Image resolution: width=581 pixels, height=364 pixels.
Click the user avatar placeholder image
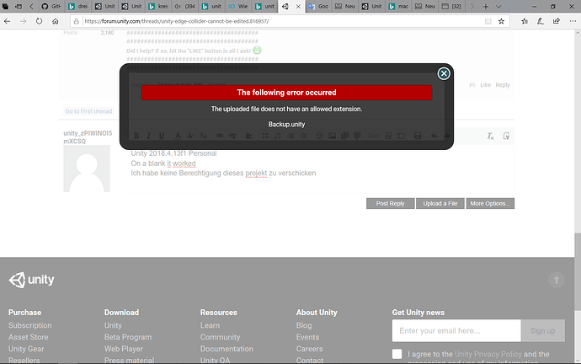(87, 169)
